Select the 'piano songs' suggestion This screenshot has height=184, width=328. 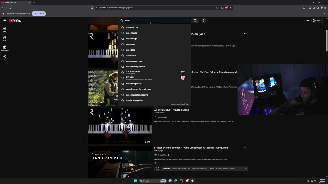pyautogui.click(x=155, y=39)
